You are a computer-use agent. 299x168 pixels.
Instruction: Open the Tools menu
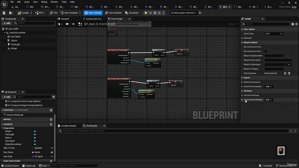64,2
